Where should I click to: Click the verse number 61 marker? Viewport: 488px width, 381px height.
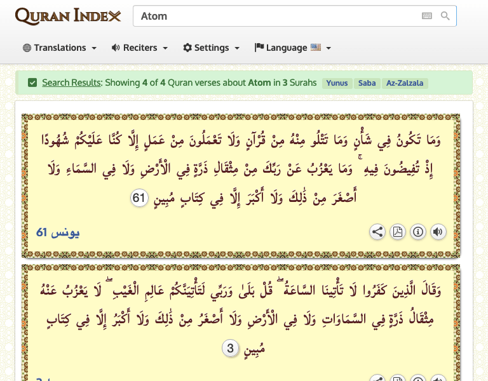tap(139, 199)
